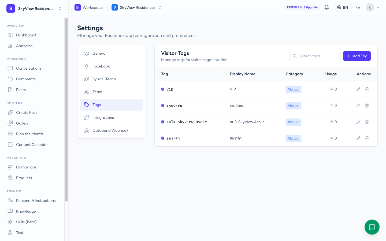The width and height of the screenshot is (386, 241).
Task: Click the blue color dot of vip tag
Action: click(163, 89)
